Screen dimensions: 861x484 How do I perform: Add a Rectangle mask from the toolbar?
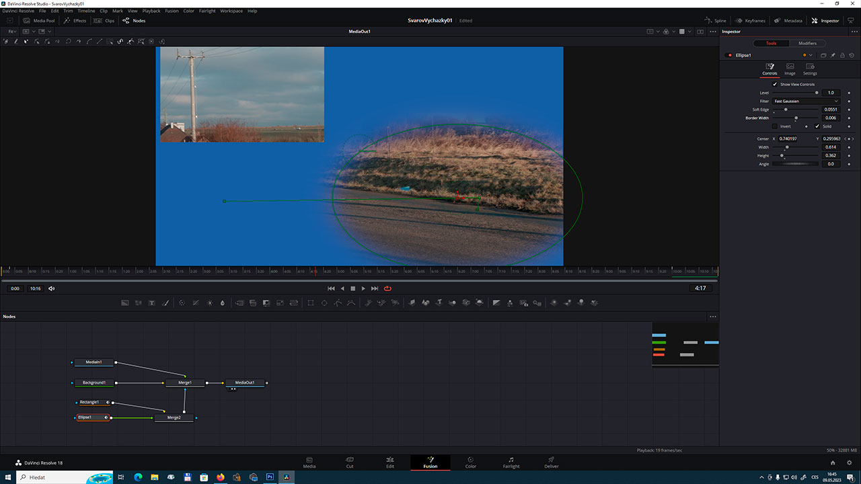tap(311, 303)
